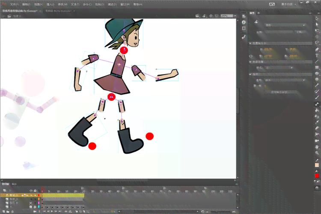Toggle the width and height constrain link
Viewport: 321px width, 214px height.
click(251, 56)
